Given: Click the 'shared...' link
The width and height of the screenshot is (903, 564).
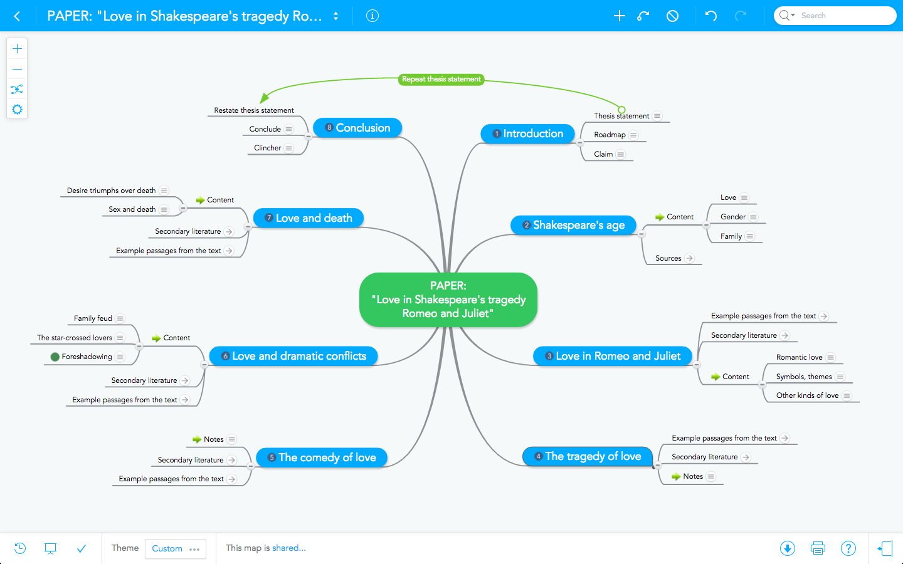Looking at the screenshot, I should pyautogui.click(x=289, y=548).
